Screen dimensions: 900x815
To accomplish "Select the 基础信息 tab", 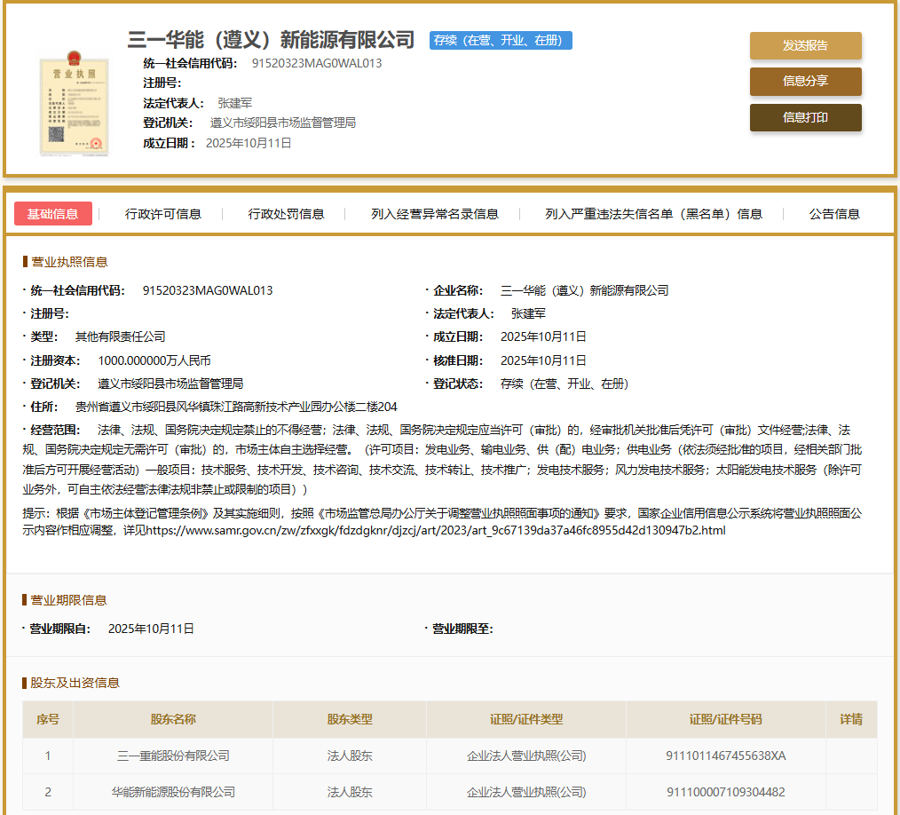I will tap(52, 214).
